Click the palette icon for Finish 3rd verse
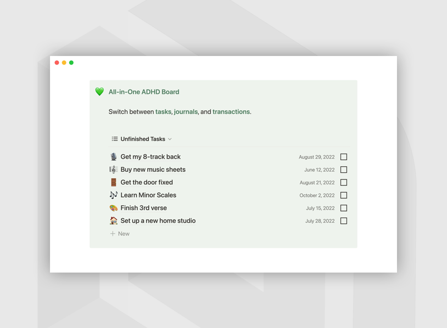The image size is (447, 328). coord(114,208)
